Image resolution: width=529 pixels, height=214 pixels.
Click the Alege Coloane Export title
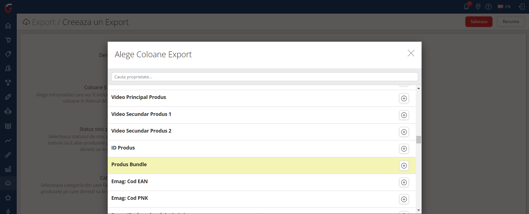tap(153, 54)
